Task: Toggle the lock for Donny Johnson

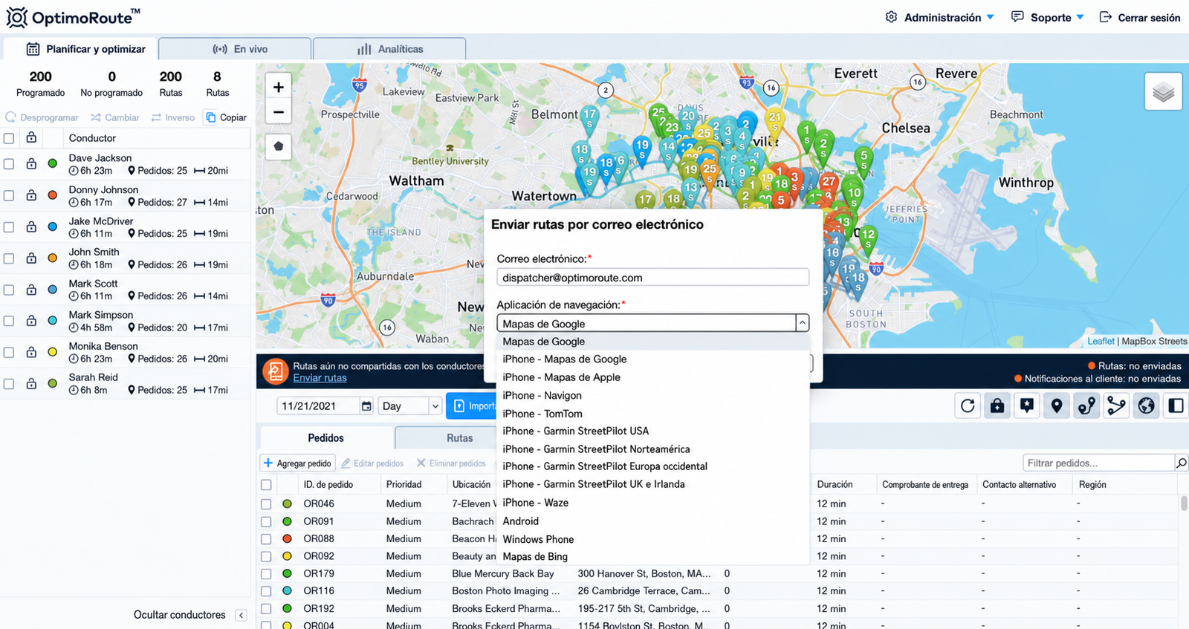Action: click(x=31, y=195)
